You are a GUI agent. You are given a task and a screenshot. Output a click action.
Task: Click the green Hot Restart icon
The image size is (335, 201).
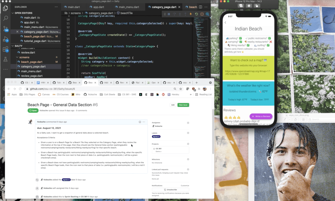point(196,14)
